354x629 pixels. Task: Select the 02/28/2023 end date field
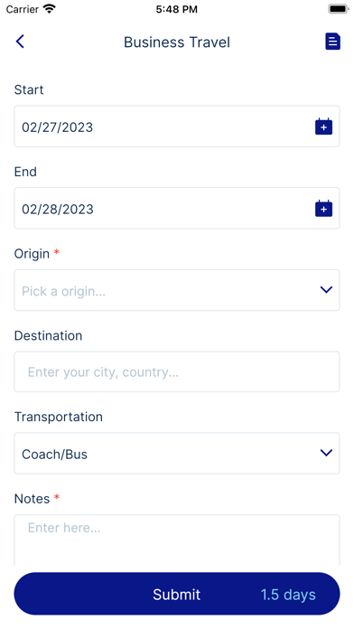[177, 208]
